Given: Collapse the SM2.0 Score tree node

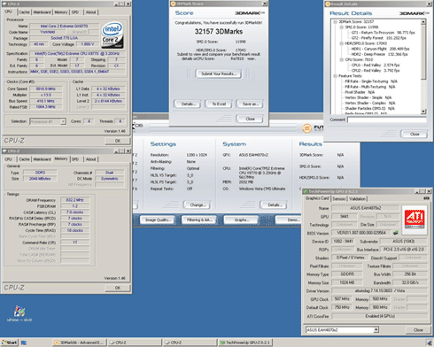Looking at the screenshot, I should pyautogui.click(x=342, y=27).
